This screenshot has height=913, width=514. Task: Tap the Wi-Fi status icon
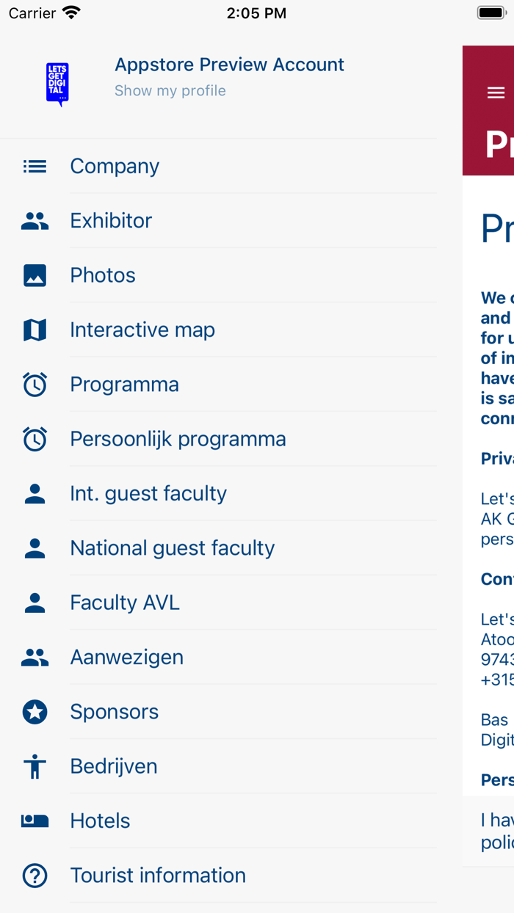point(69,12)
